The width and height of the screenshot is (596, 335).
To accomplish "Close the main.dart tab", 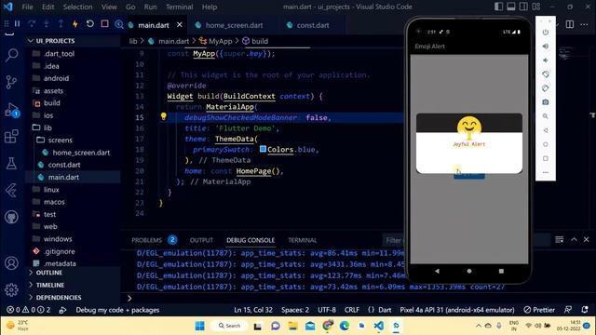I will point(180,25).
